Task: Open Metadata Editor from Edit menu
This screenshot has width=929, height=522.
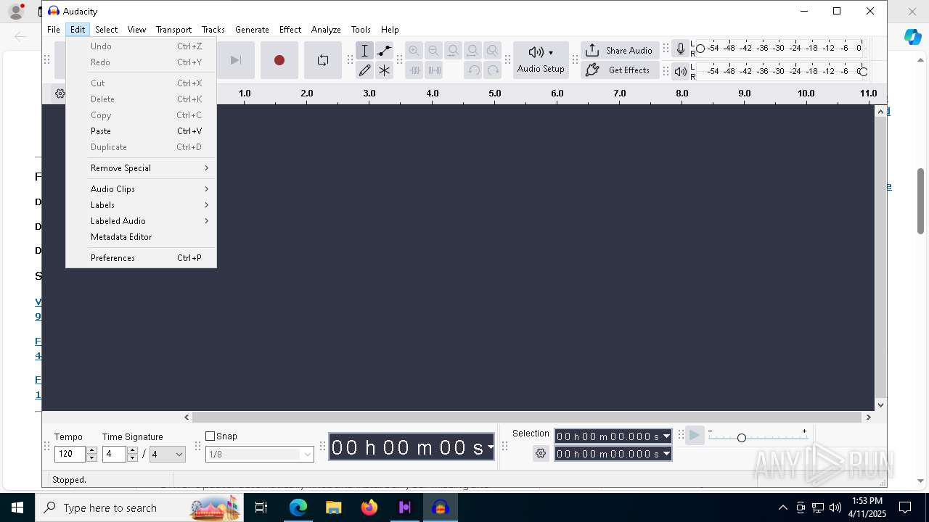Action: [141, 237]
